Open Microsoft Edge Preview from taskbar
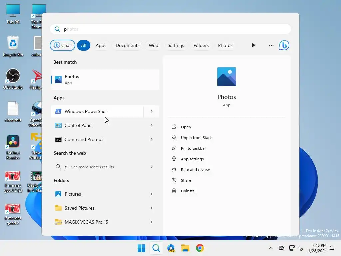 coord(171,248)
